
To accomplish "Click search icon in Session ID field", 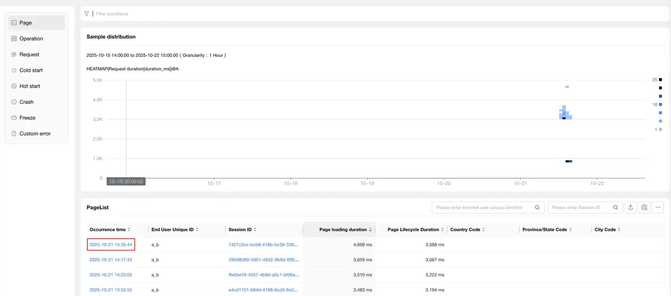I will coord(616,207).
